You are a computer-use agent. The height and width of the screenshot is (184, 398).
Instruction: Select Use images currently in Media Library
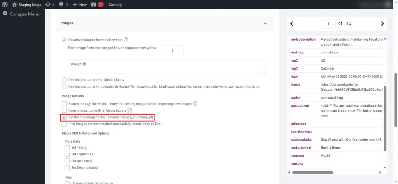[64, 79]
